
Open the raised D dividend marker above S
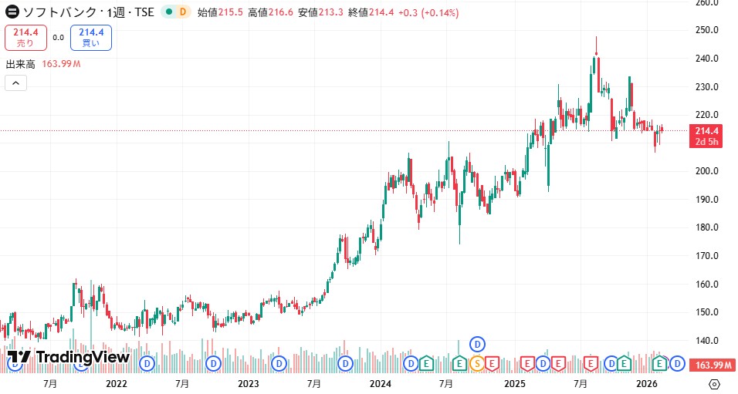point(477,345)
